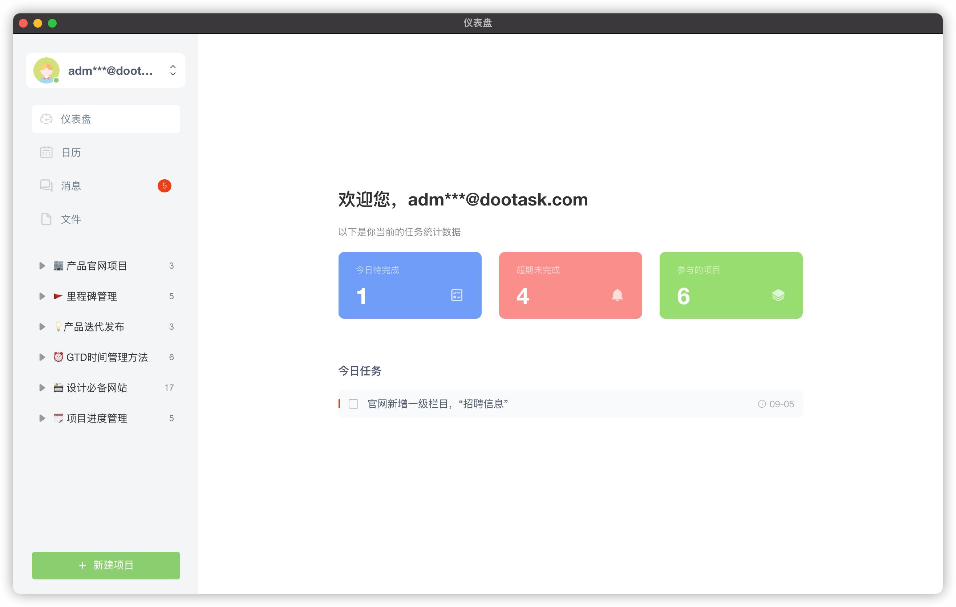Open the 仪表盘 dashboard icon in sidebar
This screenshot has width=956, height=607.
tap(47, 119)
